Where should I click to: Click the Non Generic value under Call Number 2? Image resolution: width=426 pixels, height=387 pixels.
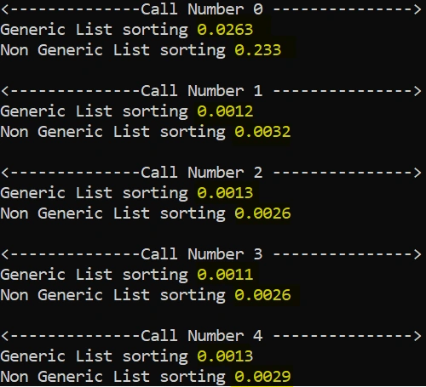(x=262, y=213)
